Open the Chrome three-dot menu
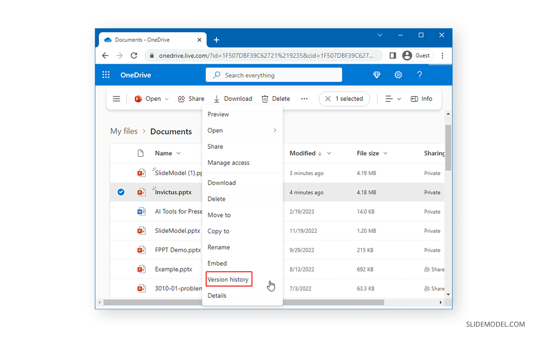This screenshot has height=338, width=547. pos(442,55)
